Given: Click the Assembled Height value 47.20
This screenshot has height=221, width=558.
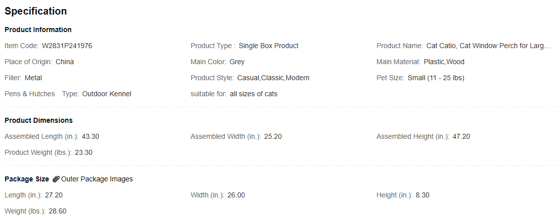Looking at the screenshot, I should (x=461, y=136).
